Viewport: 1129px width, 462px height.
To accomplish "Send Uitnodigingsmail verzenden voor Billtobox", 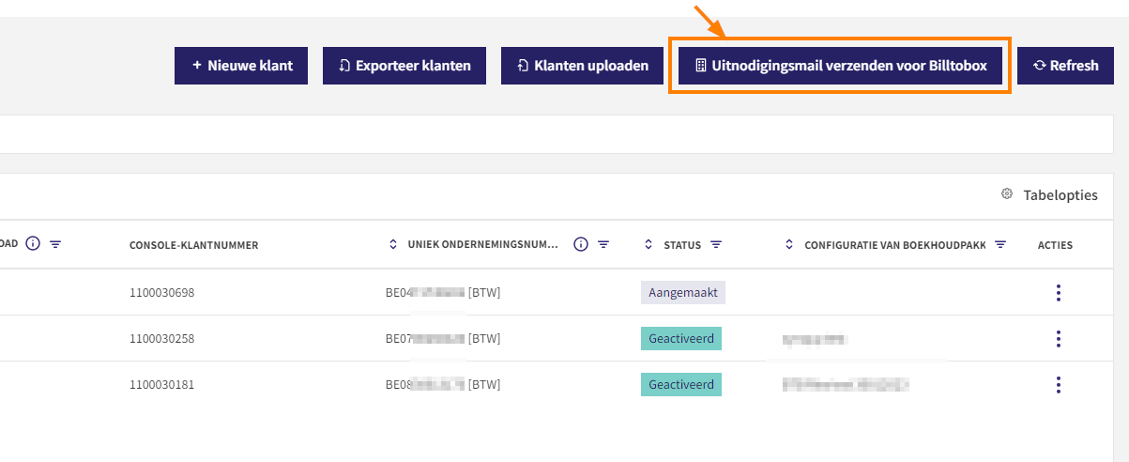I will [x=840, y=66].
